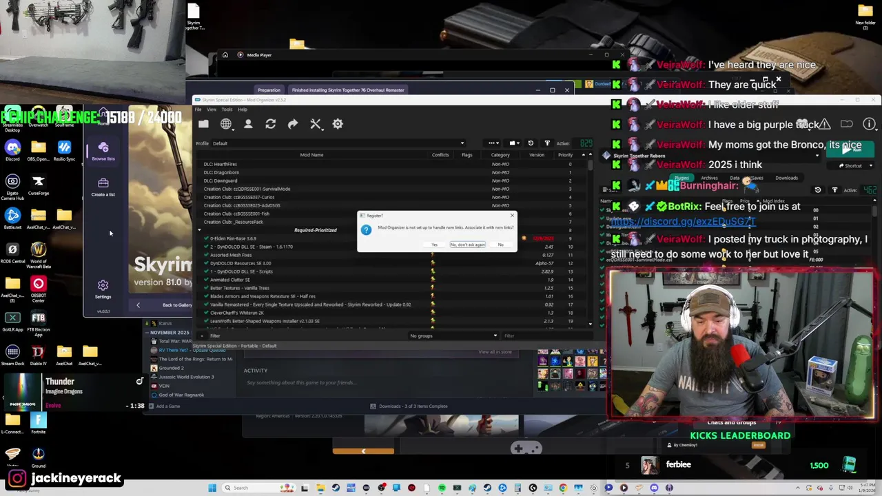Click No in the Register dialog
Image resolution: width=882 pixels, height=496 pixels.
coord(500,245)
